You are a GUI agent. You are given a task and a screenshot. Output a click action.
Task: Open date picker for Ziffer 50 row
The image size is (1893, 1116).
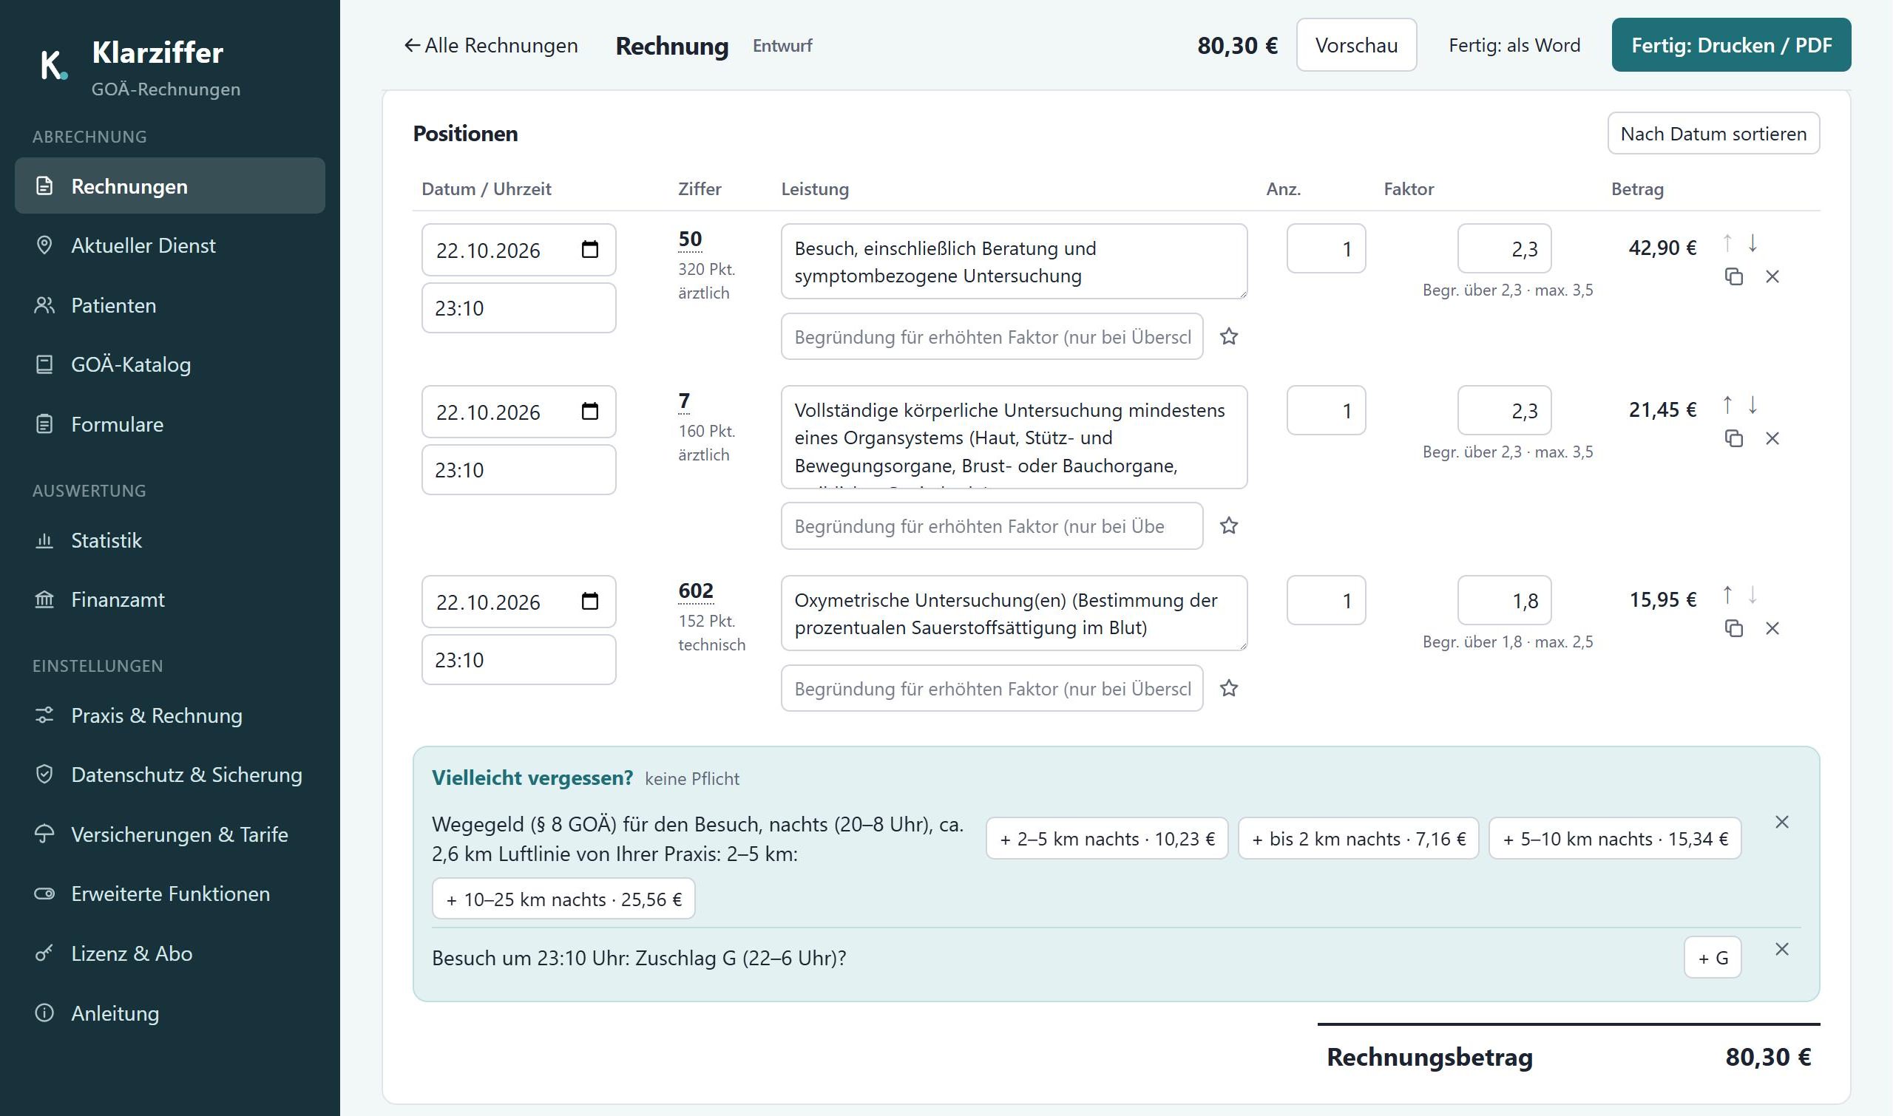[590, 250]
